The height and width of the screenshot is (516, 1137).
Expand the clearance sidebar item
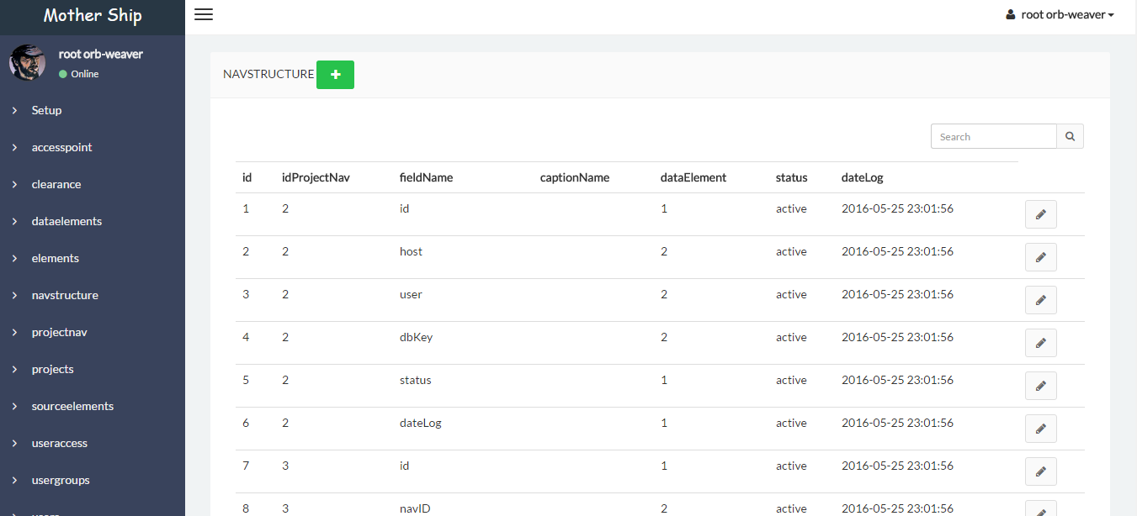point(56,184)
